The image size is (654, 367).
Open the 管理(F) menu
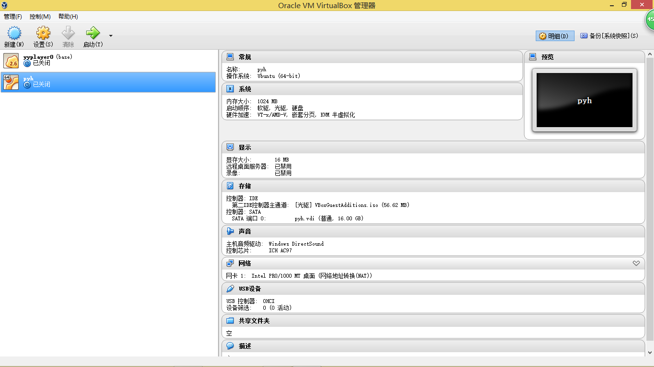(13, 16)
